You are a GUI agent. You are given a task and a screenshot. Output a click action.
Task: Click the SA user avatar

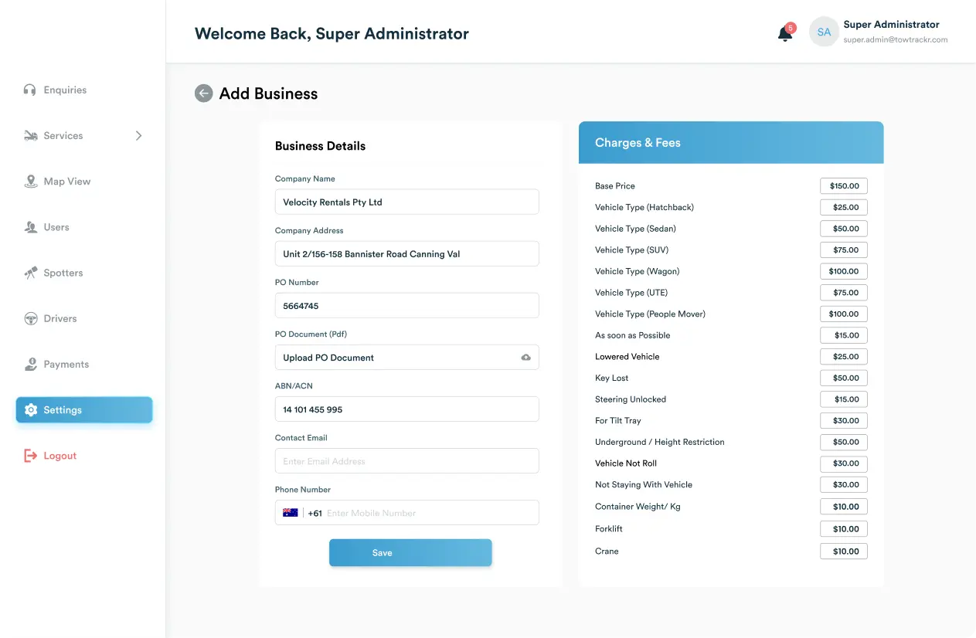[x=824, y=32]
